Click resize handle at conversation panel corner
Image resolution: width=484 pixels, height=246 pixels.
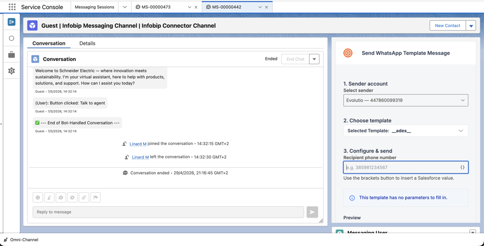pyautogui.click(x=321, y=221)
